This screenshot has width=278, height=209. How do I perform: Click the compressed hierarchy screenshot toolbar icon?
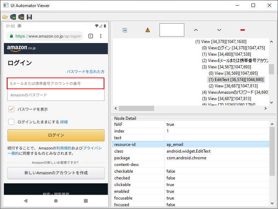click(x=21, y=17)
